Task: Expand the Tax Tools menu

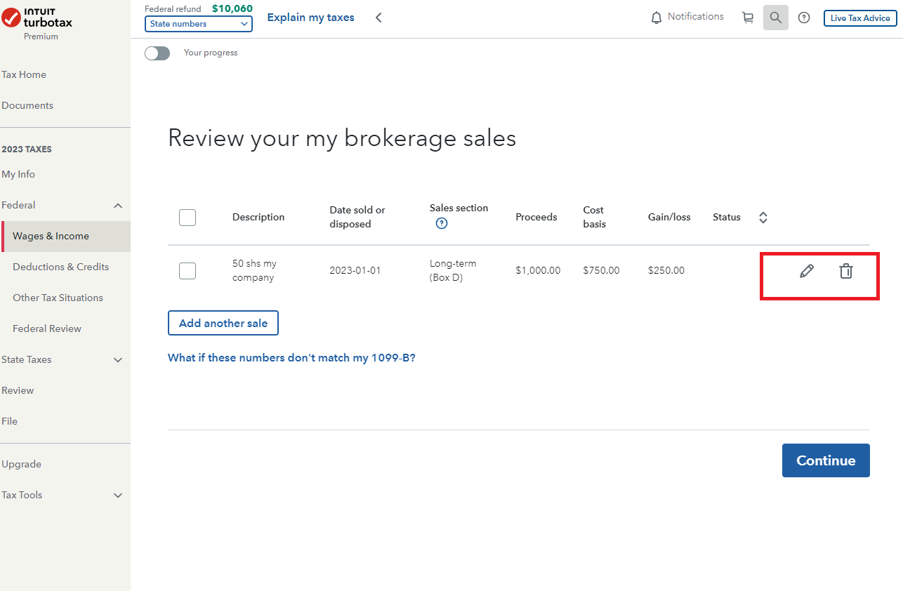Action: coord(118,496)
